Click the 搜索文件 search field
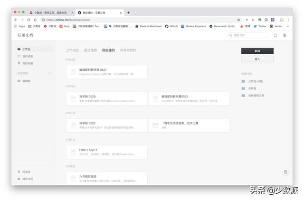Image resolution: width=304 pixels, height=200 pixels. tap(248, 35)
